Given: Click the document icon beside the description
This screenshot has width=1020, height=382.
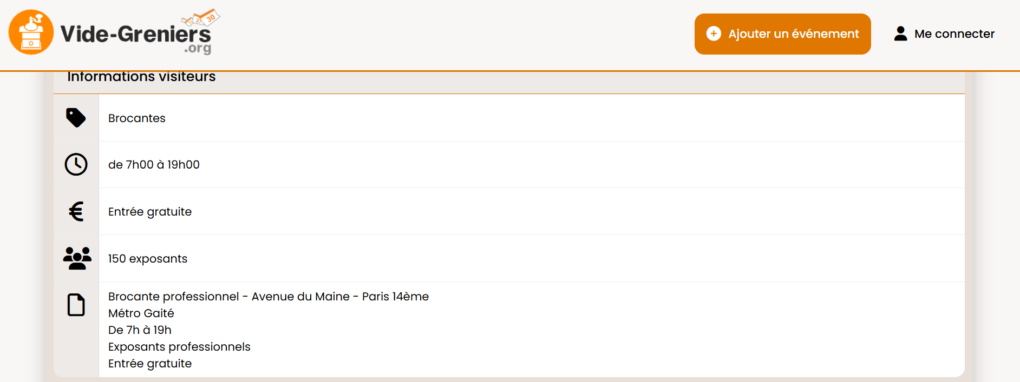Looking at the screenshot, I should 76,305.
